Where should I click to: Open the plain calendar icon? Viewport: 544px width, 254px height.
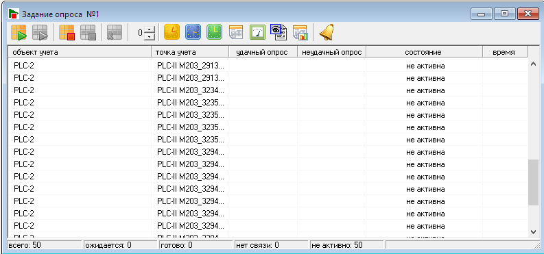236,33
